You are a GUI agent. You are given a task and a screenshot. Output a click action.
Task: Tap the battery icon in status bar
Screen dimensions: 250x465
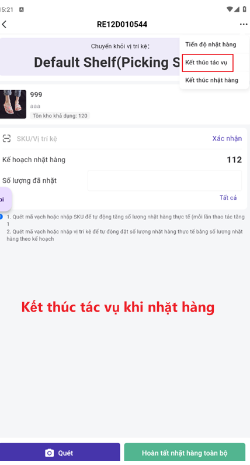(x=244, y=9)
